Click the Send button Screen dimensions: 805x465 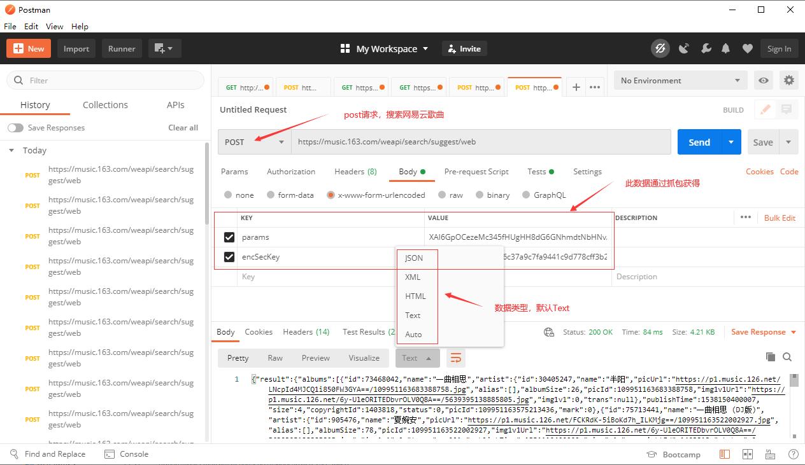[699, 142]
